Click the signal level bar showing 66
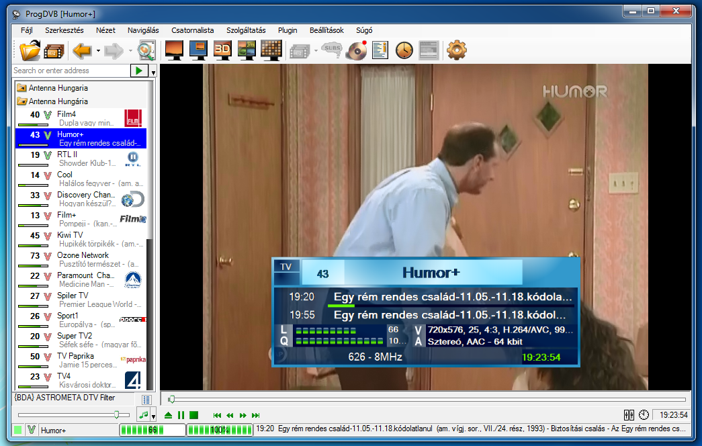 [152, 430]
